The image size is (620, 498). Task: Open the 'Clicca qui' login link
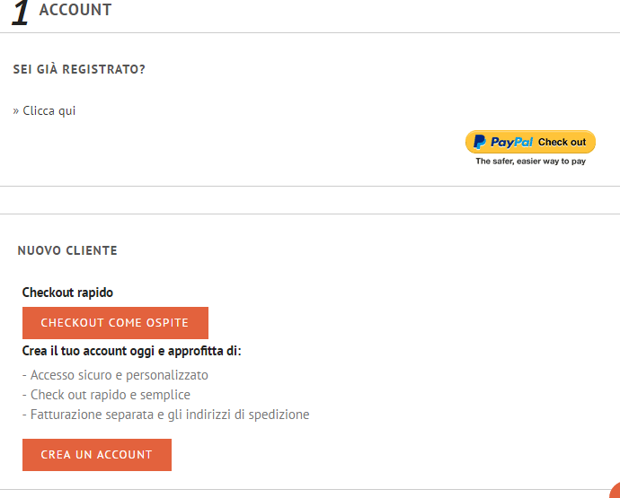tap(49, 111)
